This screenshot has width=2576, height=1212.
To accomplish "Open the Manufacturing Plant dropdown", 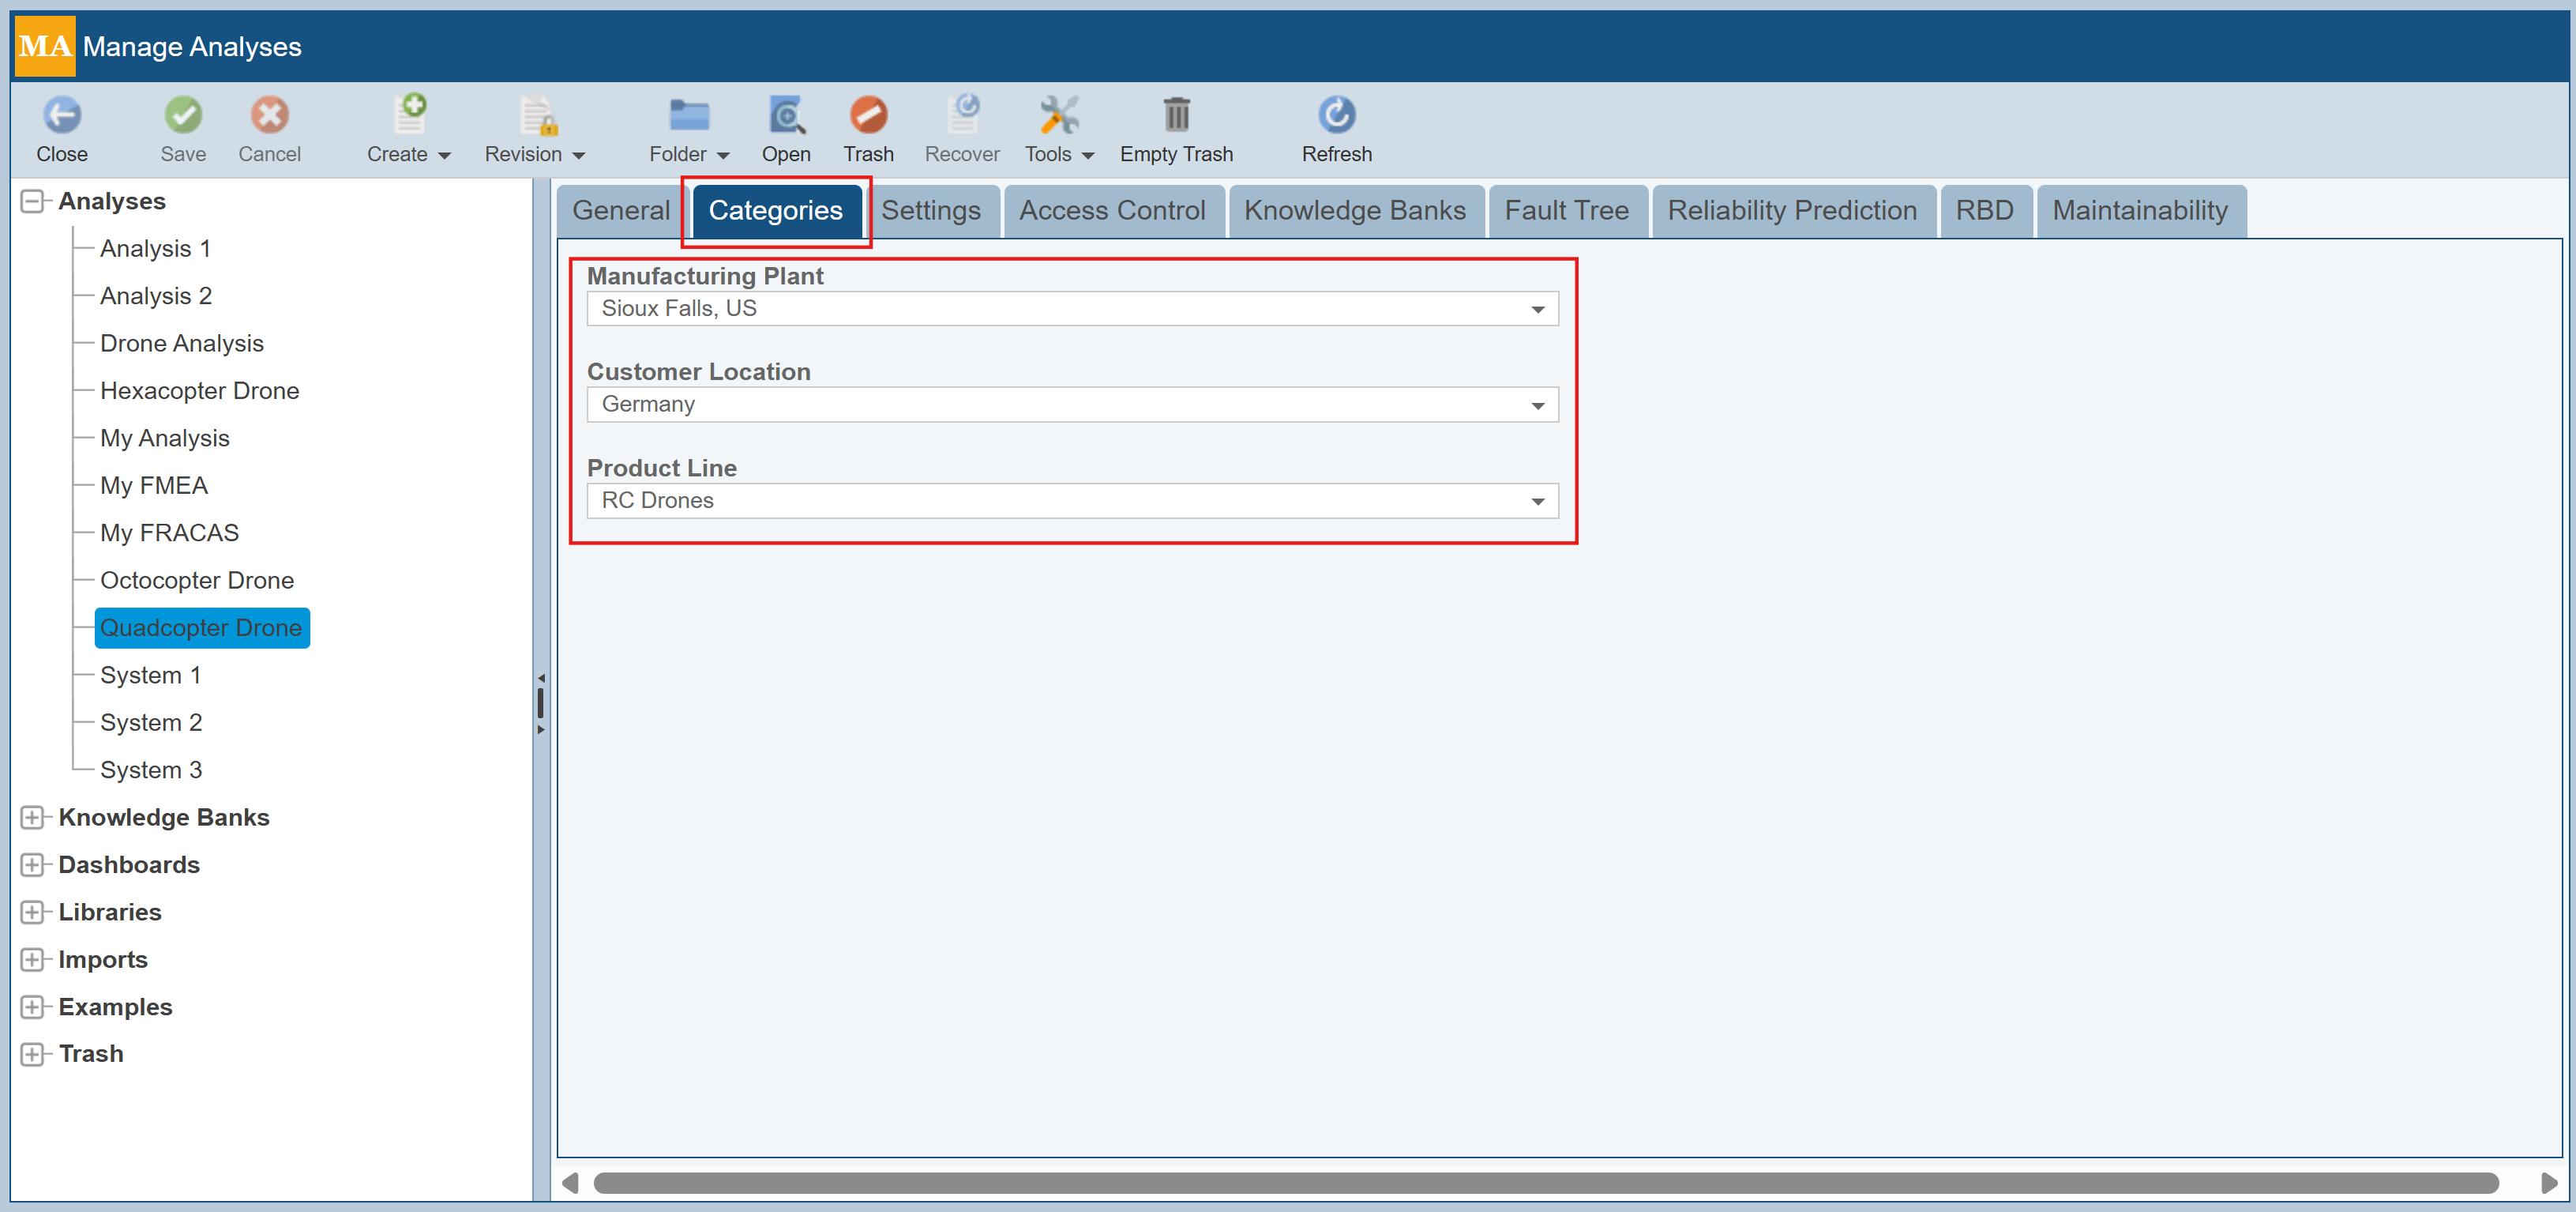I will tap(1537, 309).
